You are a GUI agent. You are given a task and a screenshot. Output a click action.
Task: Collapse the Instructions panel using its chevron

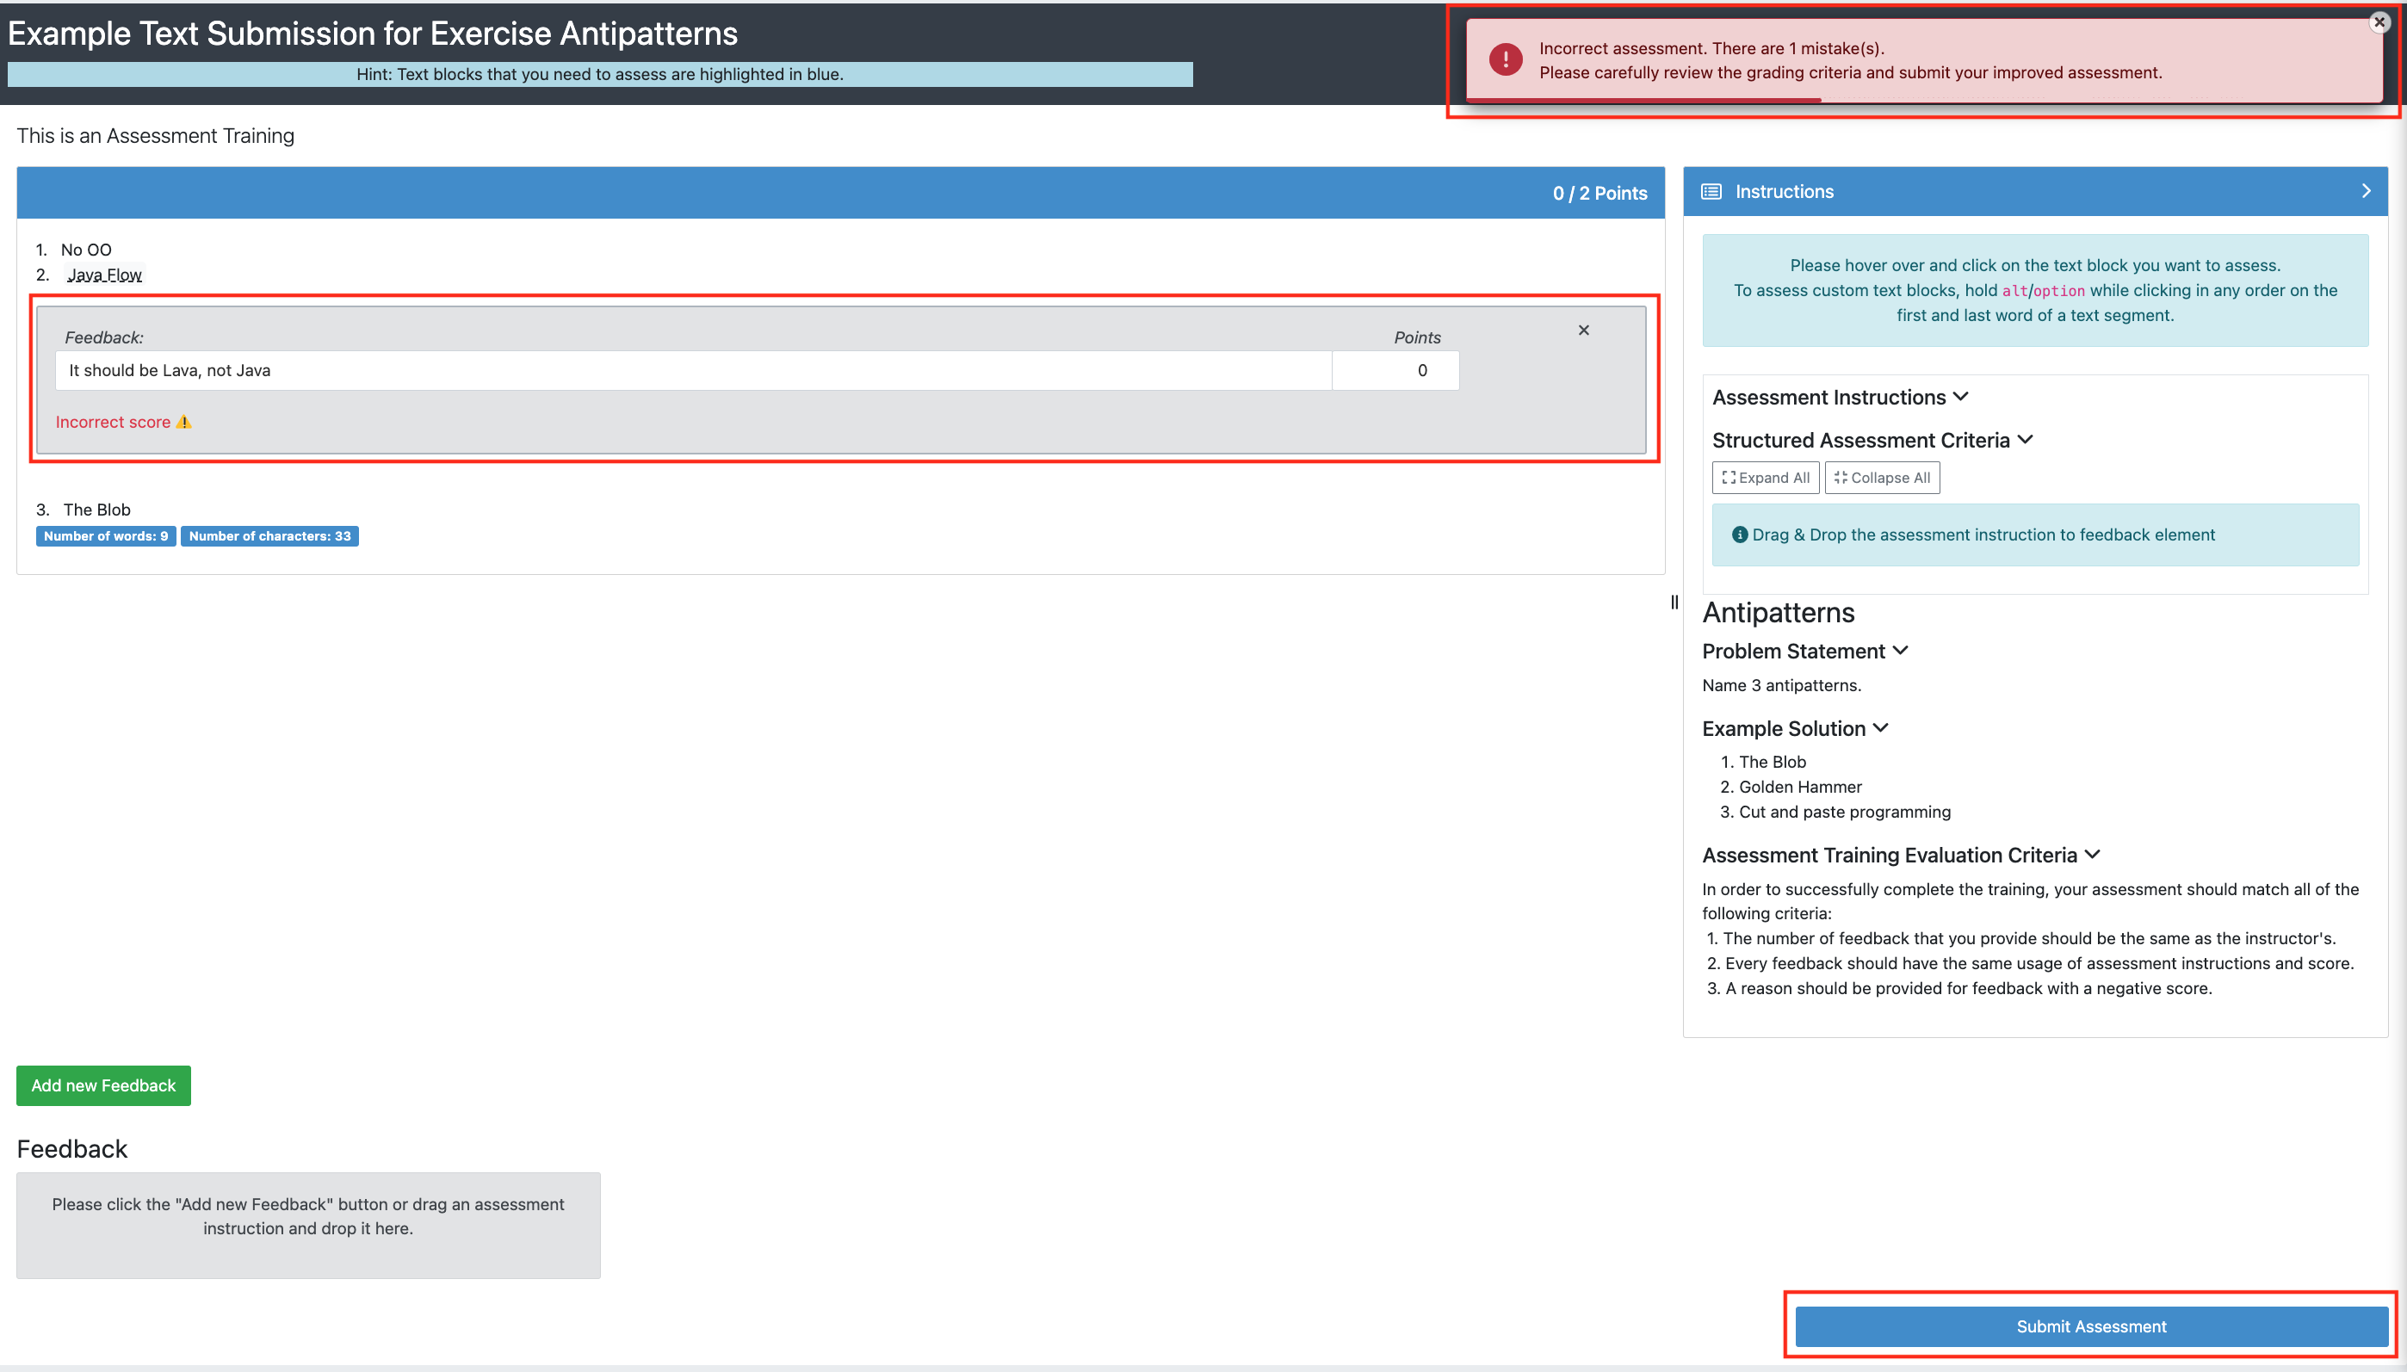2366,190
